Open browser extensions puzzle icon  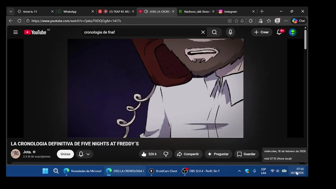[x=251, y=21]
